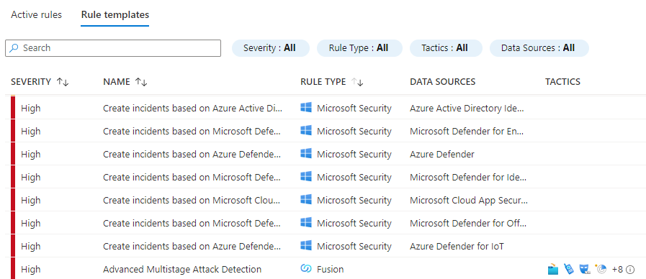Click 'High' severity in Advanced Multistage Attack row

click(x=31, y=270)
